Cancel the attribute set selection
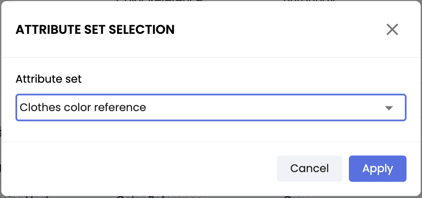422x198 pixels. point(309,169)
